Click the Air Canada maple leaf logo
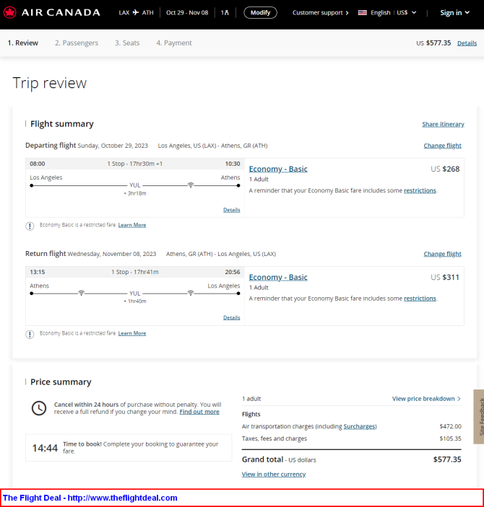This screenshot has height=507, width=484. [x=10, y=12]
